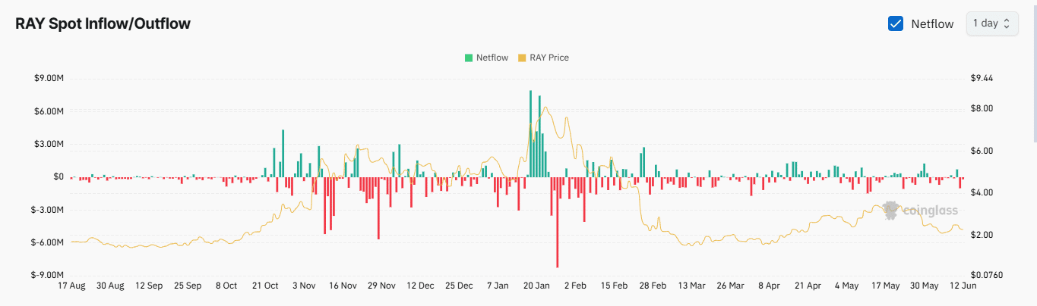Click the yellow RAY Price legend swatch
The height and width of the screenshot is (306, 1037).
pos(521,58)
